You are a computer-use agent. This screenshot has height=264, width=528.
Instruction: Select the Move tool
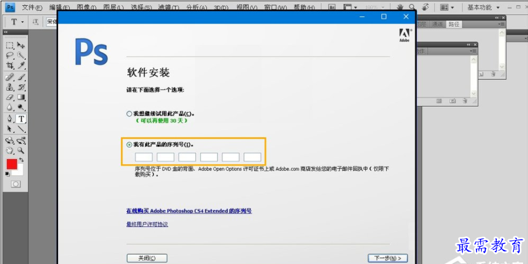(21, 45)
